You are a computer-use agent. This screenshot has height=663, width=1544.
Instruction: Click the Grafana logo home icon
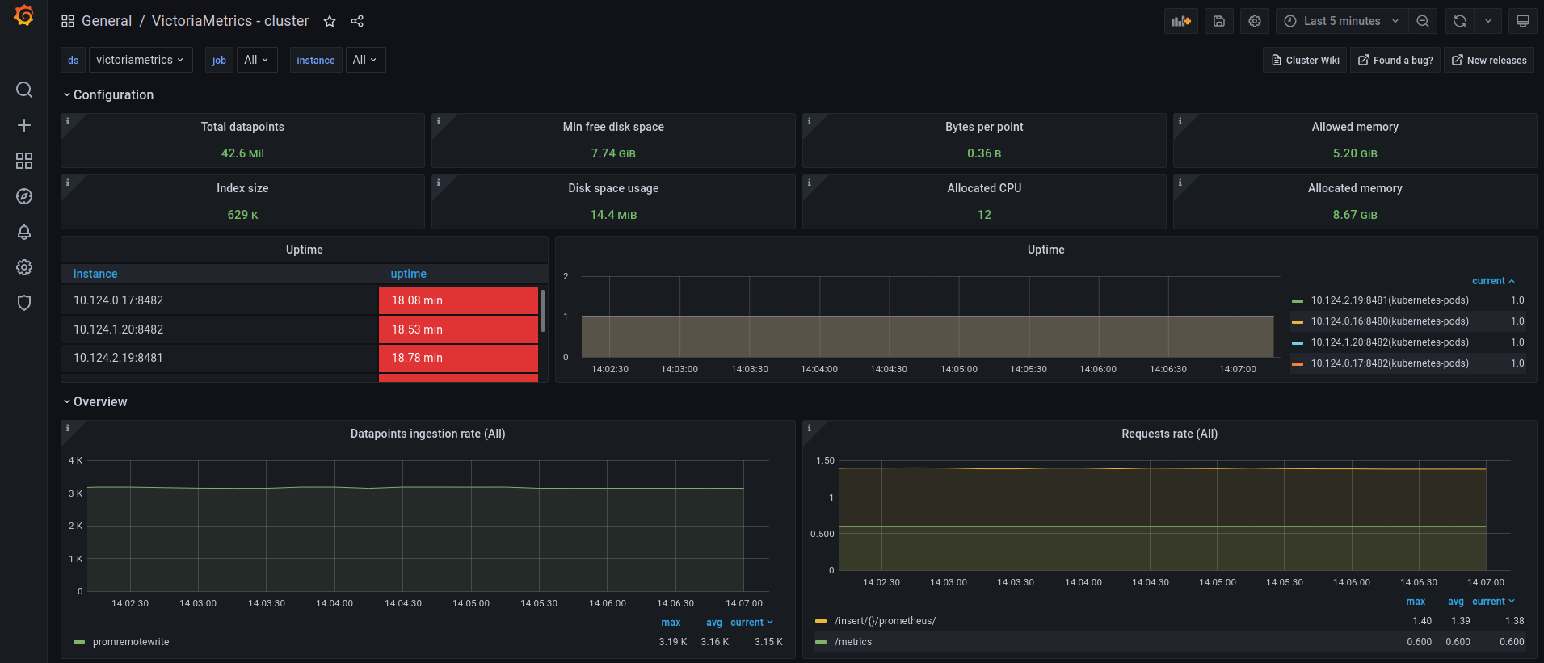coord(23,16)
